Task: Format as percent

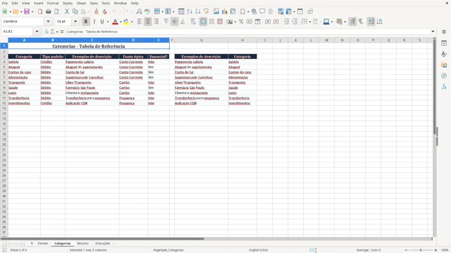Action: point(241,22)
